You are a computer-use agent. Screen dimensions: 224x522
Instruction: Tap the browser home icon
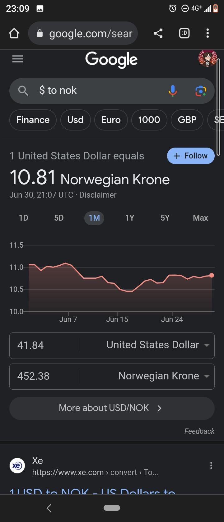pos(14,33)
